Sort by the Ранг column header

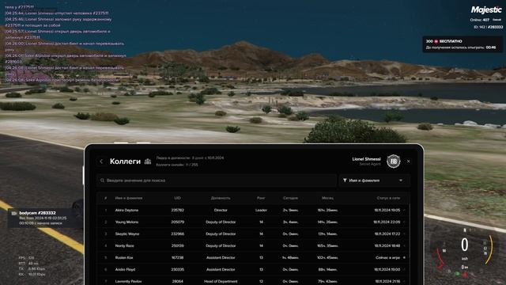coord(261,198)
